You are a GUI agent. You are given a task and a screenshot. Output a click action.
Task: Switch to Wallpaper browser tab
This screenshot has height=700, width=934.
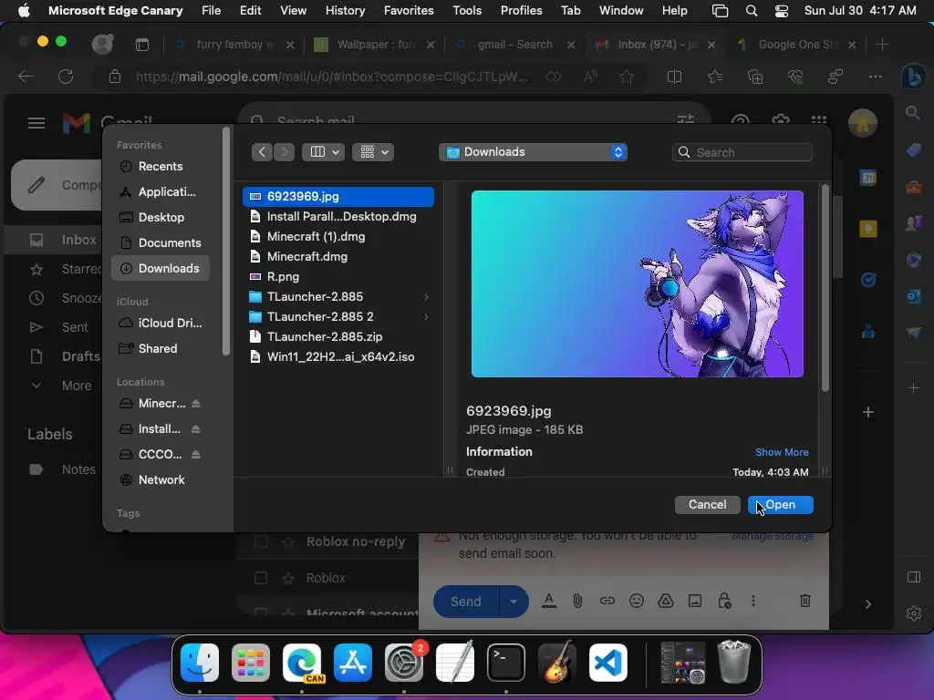374,45
